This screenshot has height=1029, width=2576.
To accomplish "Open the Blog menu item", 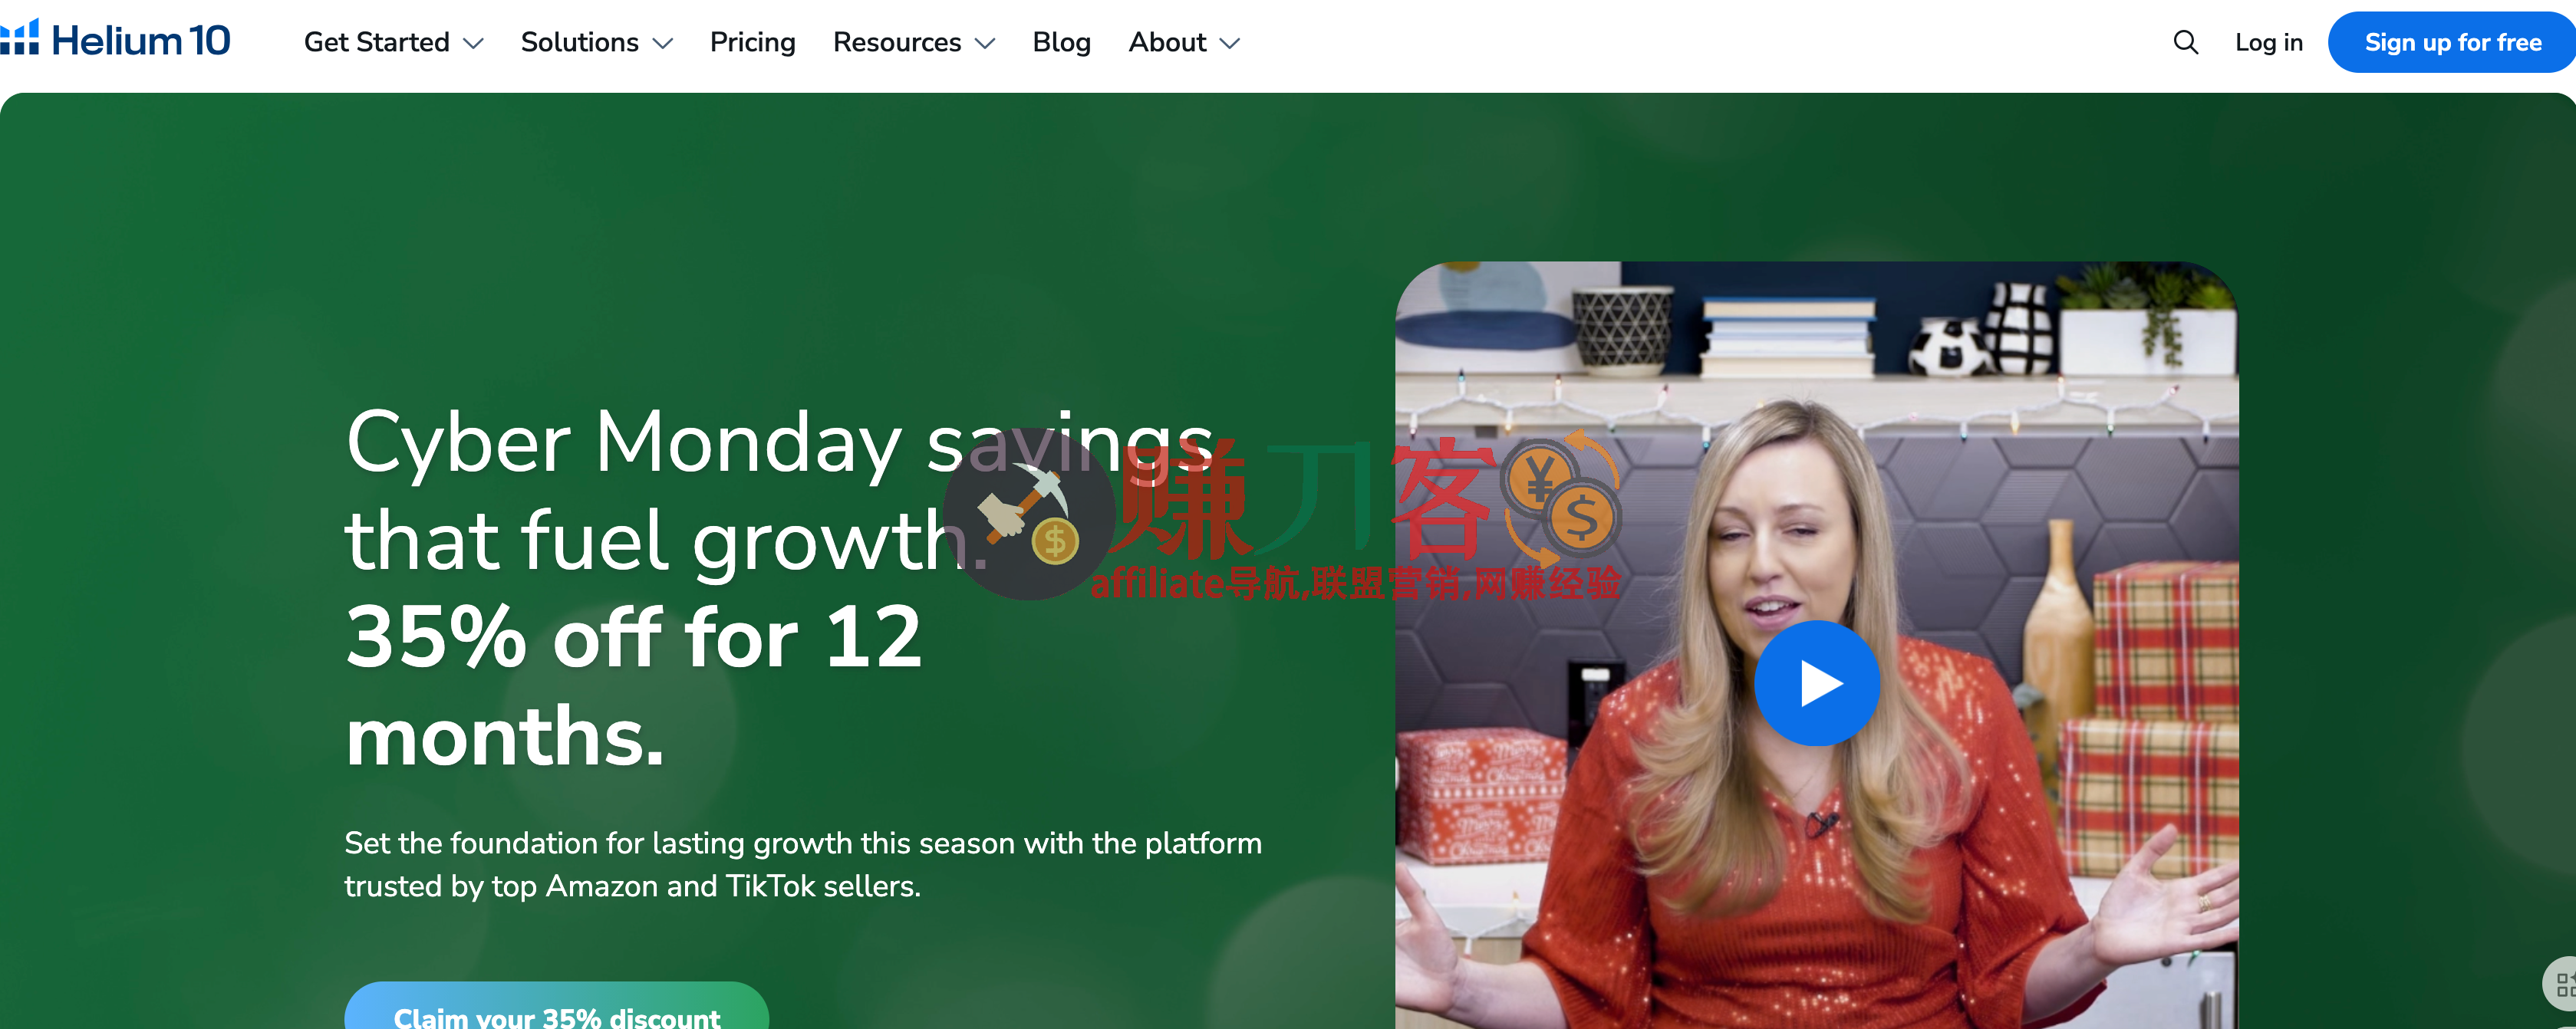I will (1061, 42).
